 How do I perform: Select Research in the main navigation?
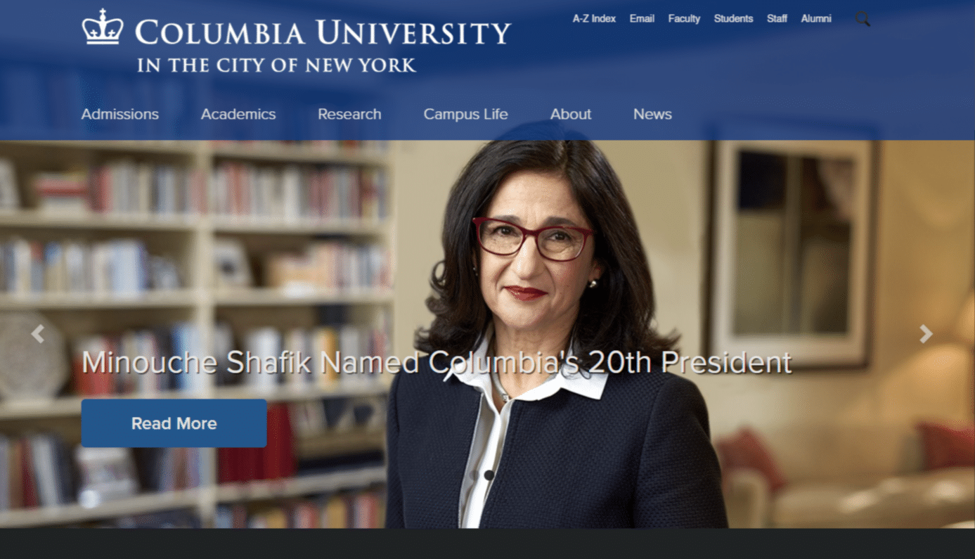coord(349,114)
